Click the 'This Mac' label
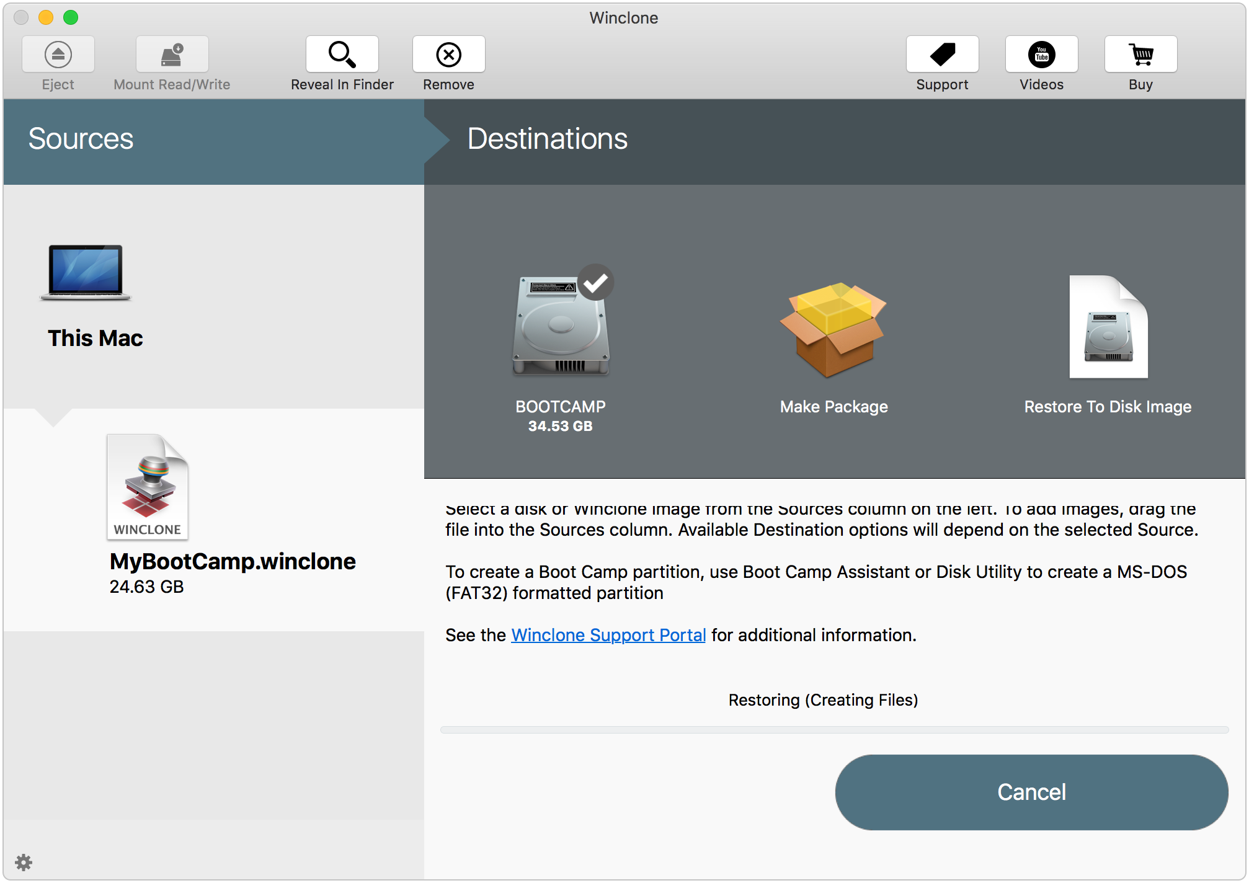Image resolution: width=1249 pixels, height=883 pixels. pos(96,338)
